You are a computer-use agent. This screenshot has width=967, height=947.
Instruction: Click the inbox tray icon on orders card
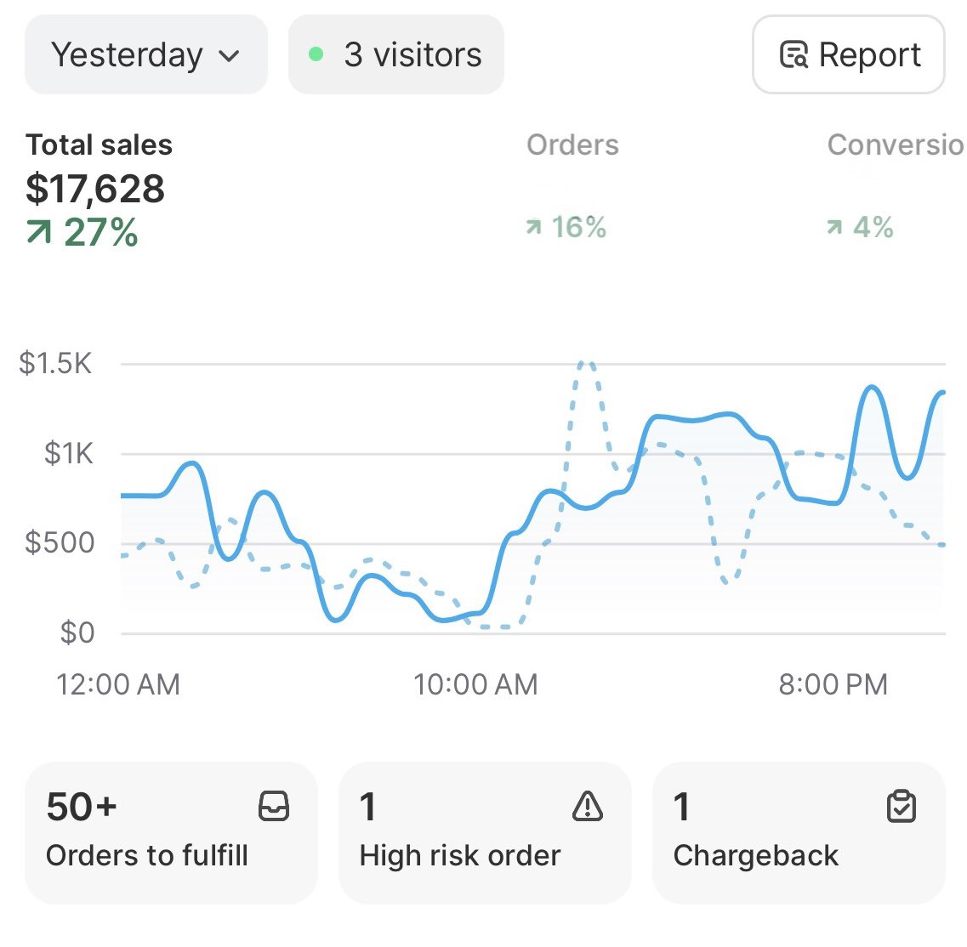point(274,806)
